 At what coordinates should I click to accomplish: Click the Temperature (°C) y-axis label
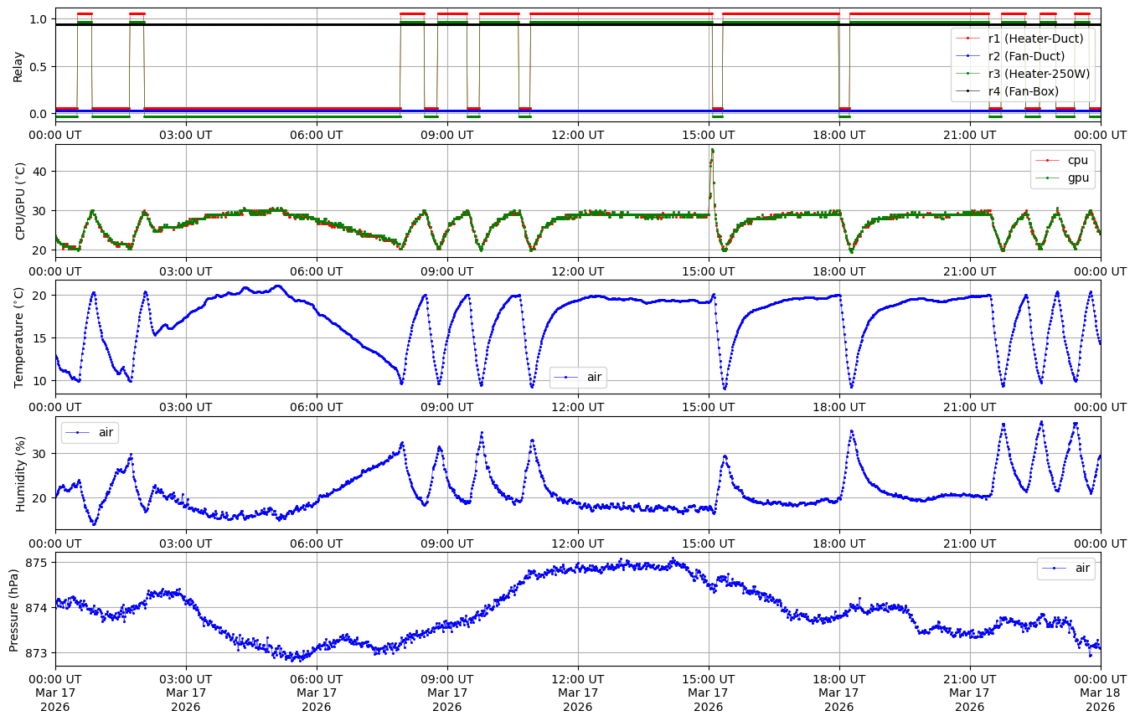pos(21,337)
